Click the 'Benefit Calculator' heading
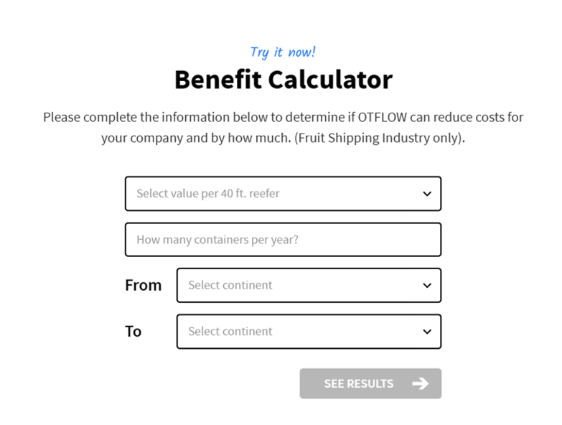The height and width of the screenshot is (425, 562). point(283,80)
